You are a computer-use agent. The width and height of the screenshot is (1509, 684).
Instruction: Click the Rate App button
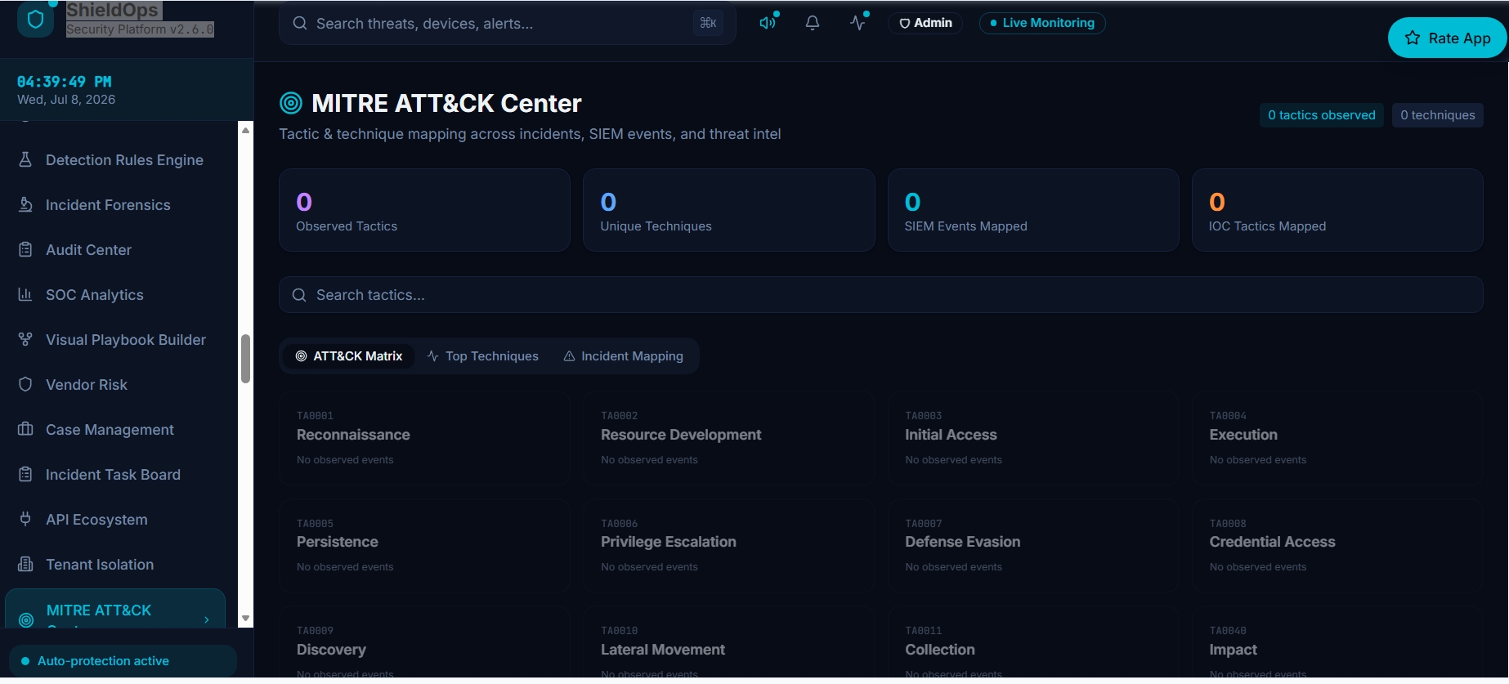1447,38
